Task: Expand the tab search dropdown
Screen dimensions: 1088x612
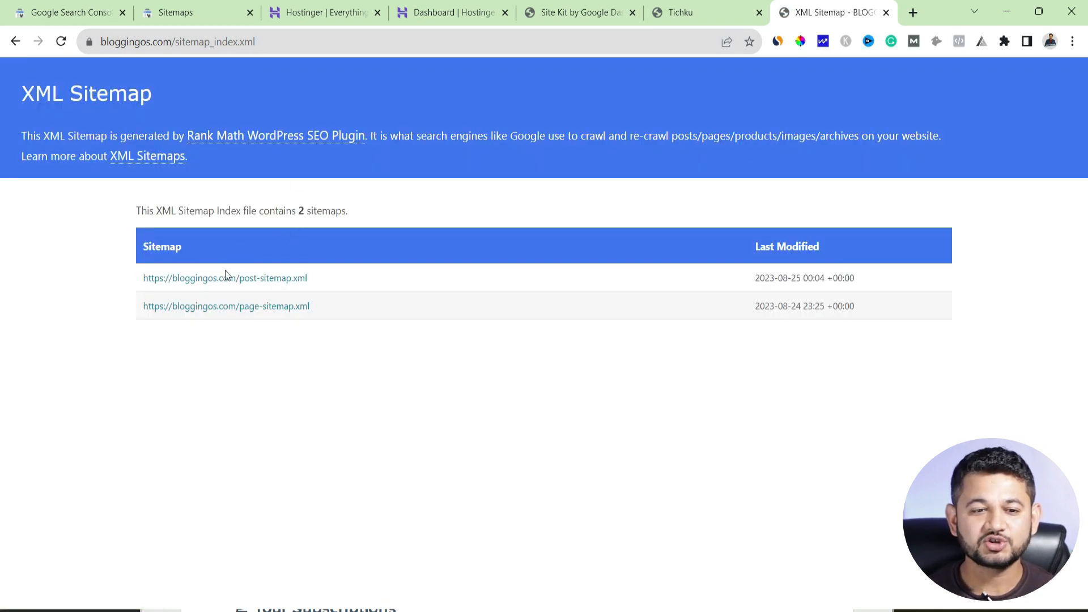Action: [974, 11]
